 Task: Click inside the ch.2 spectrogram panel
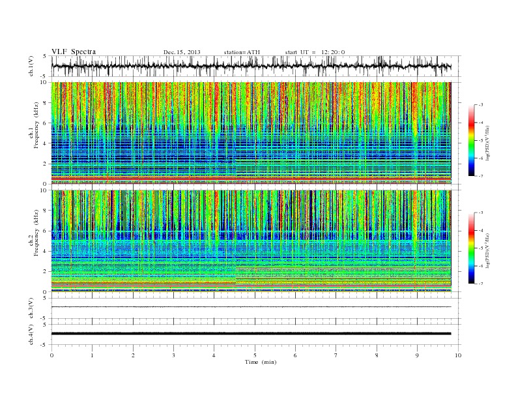[x=251, y=241]
